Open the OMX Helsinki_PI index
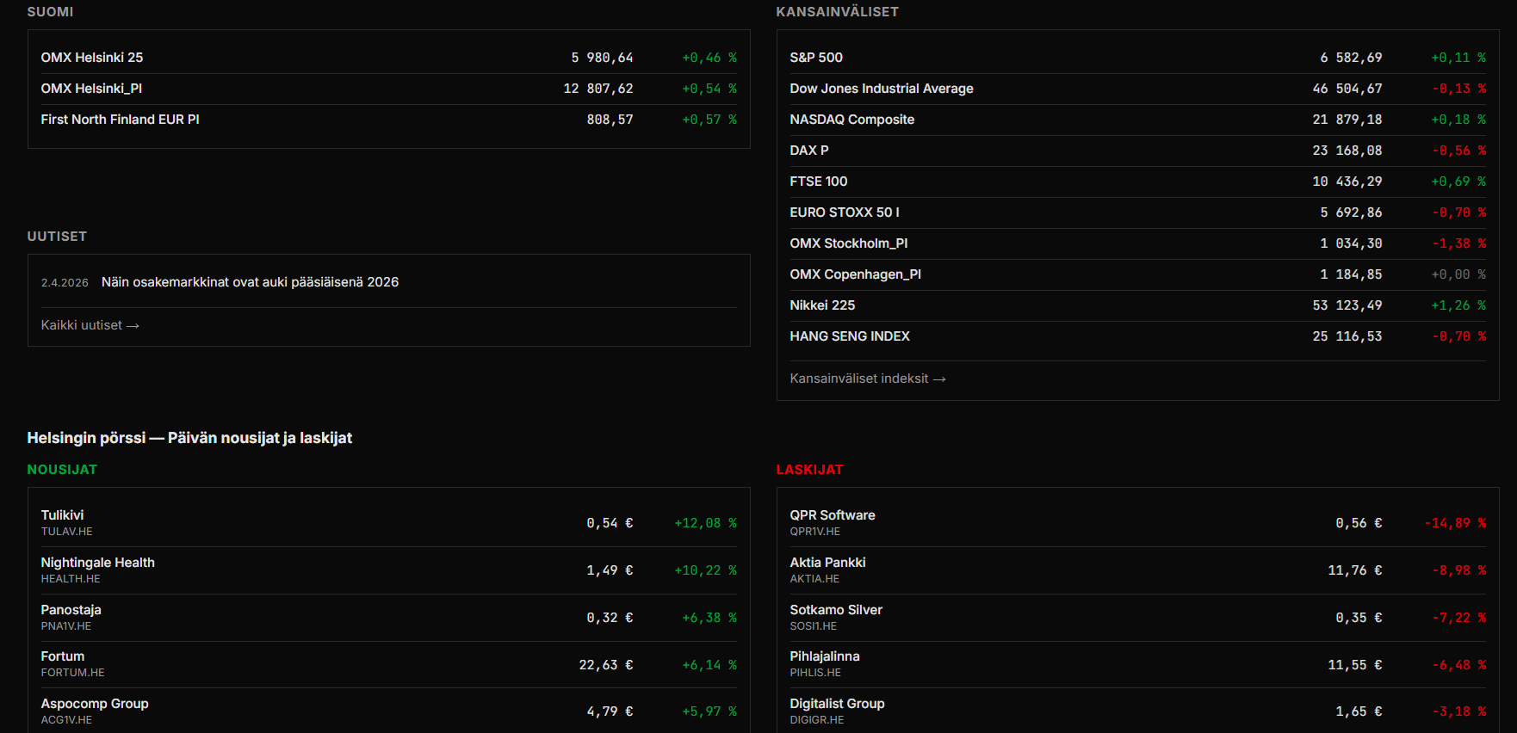Viewport: 1517px width, 733px height. (92, 89)
